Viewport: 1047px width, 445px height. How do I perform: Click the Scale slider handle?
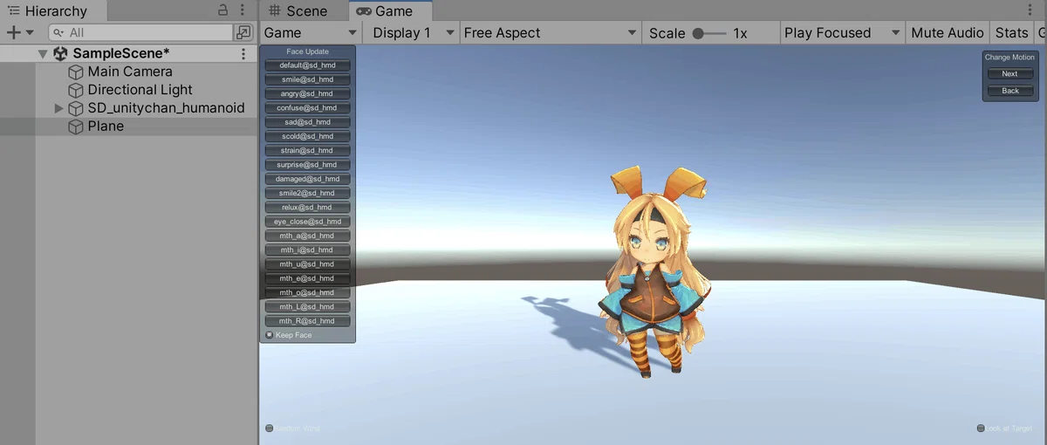tap(698, 33)
